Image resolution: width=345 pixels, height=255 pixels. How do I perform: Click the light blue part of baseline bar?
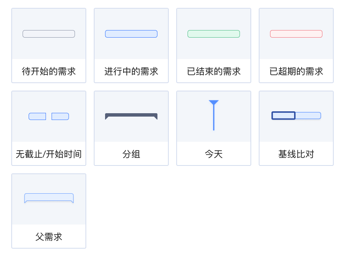308,115
